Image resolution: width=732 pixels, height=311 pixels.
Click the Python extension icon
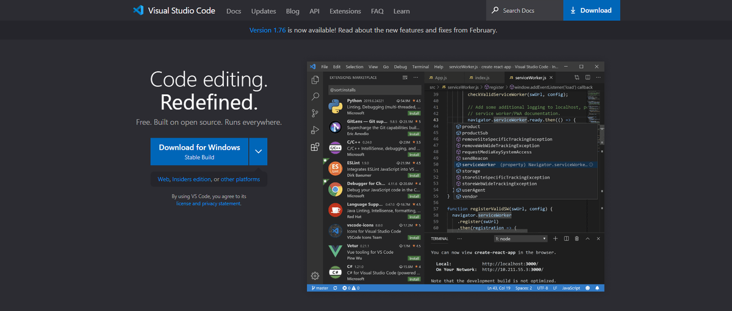coord(335,107)
